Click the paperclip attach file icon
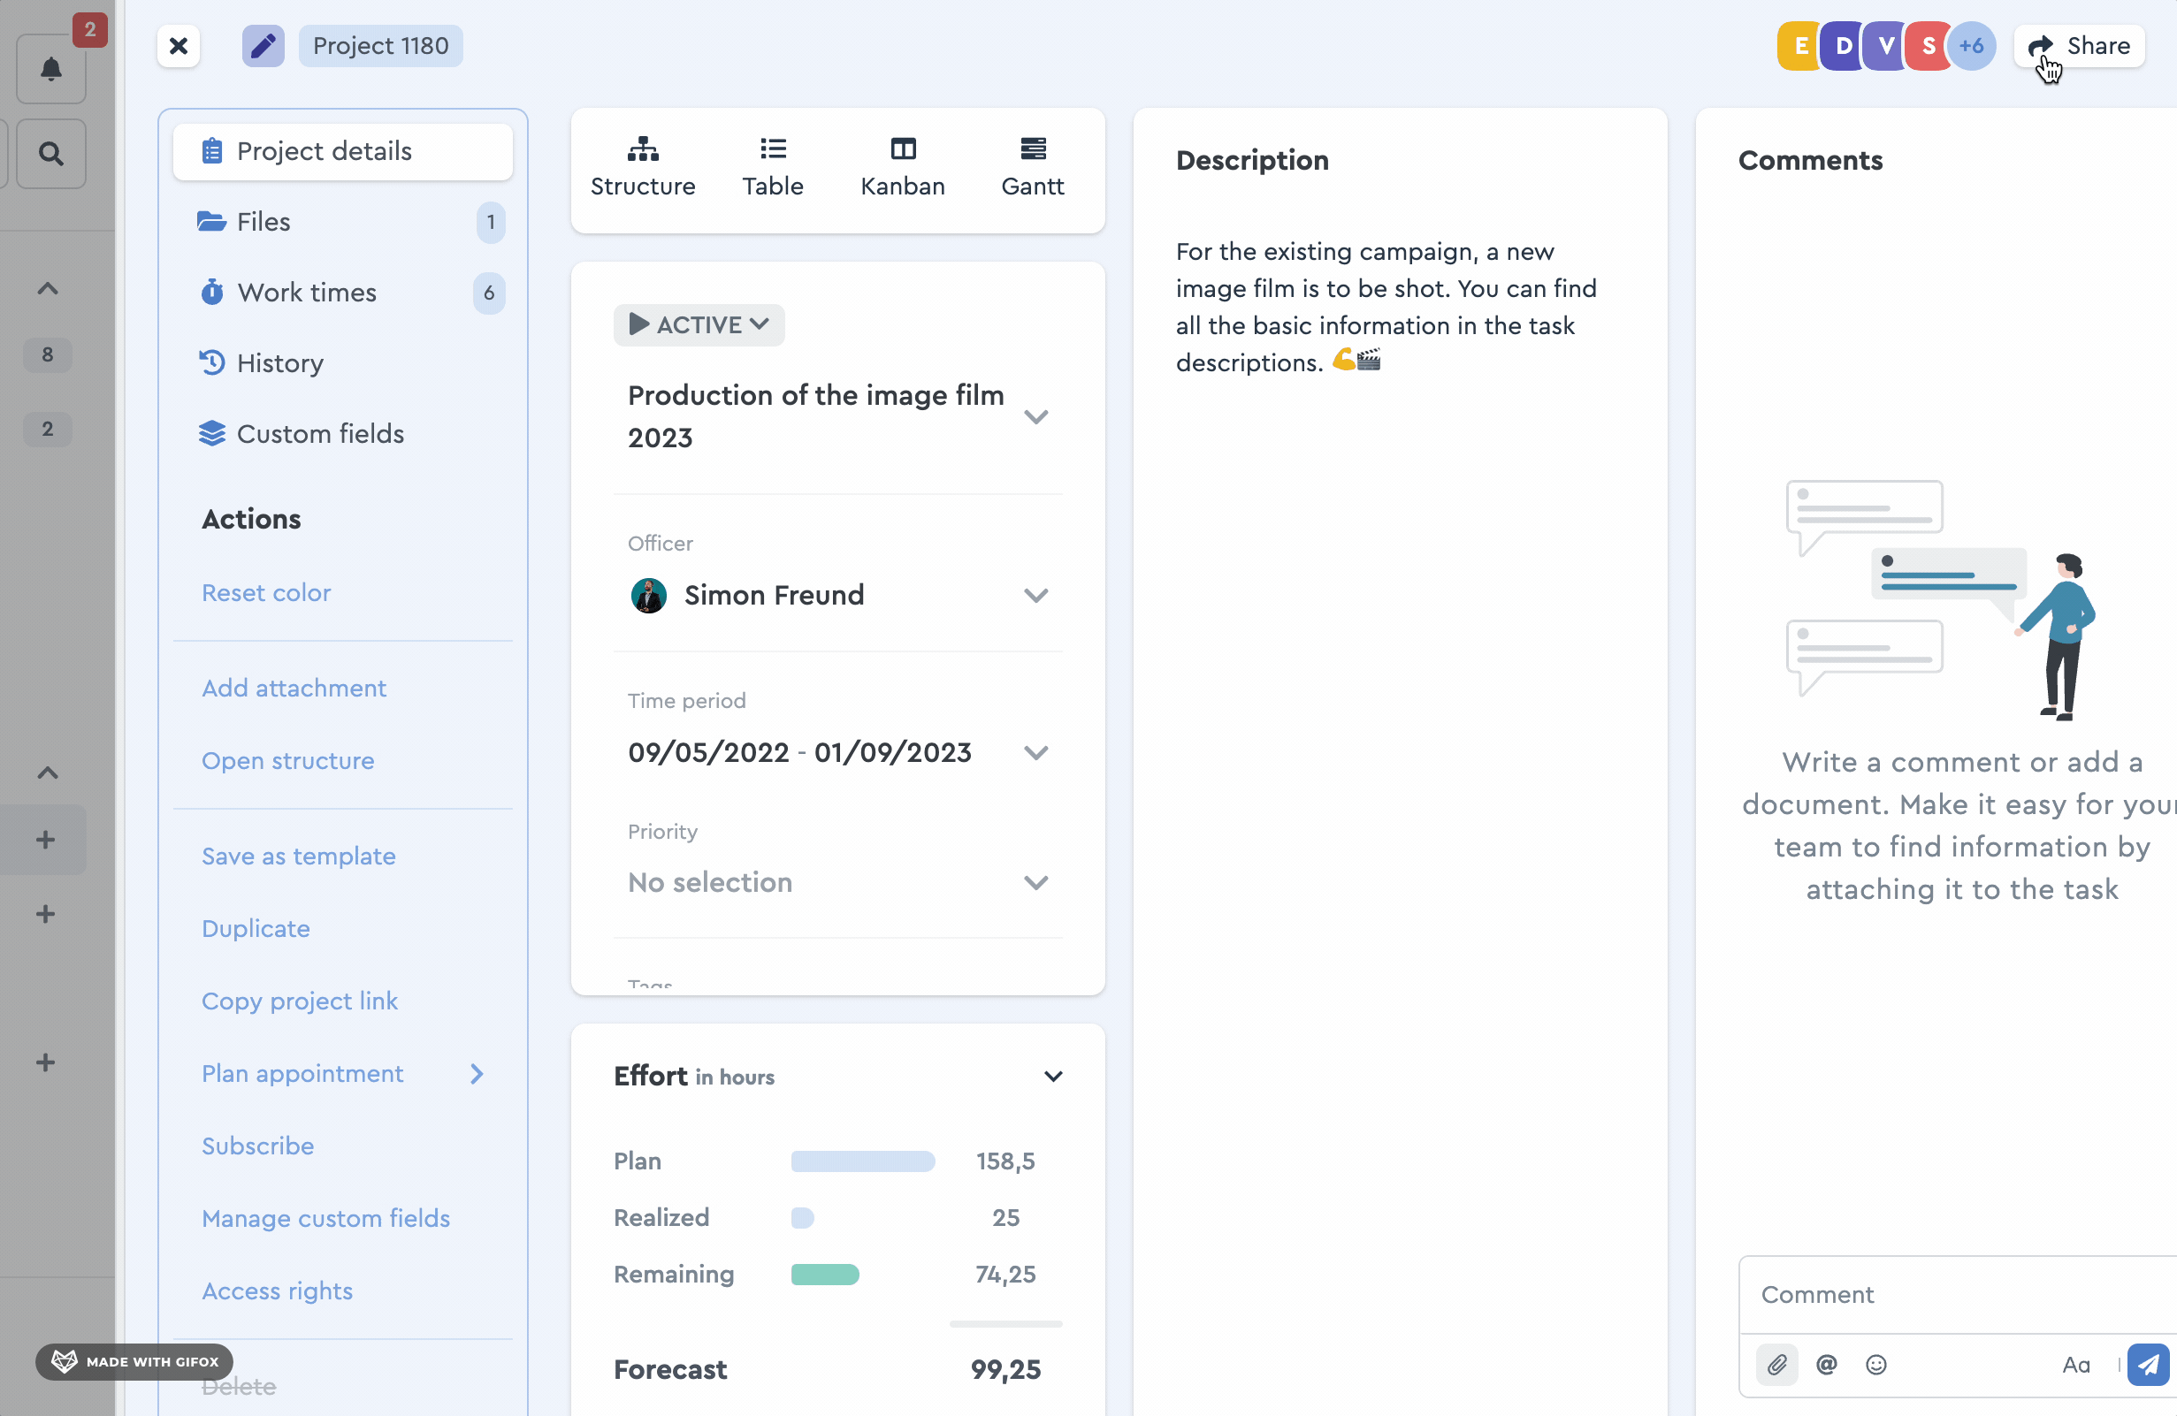The height and width of the screenshot is (1416, 2177). (x=1777, y=1365)
